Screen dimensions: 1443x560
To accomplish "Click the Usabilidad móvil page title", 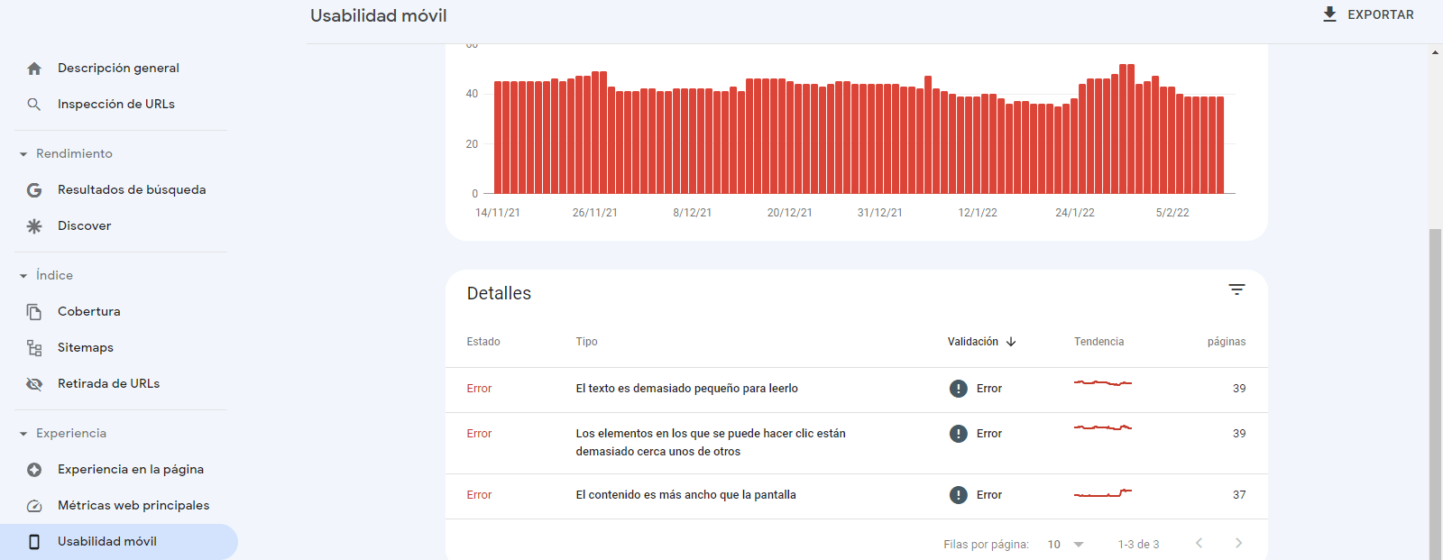I will (x=379, y=15).
